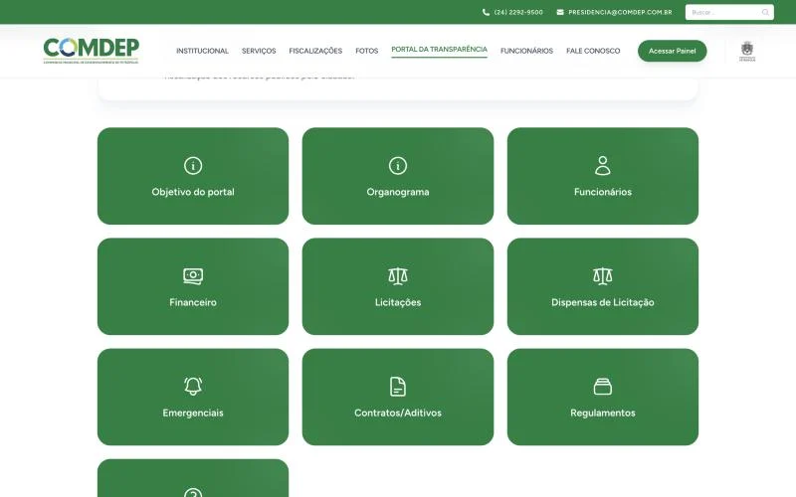Click the COMDEP logo
This screenshot has height=497, width=796.
point(91,51)
